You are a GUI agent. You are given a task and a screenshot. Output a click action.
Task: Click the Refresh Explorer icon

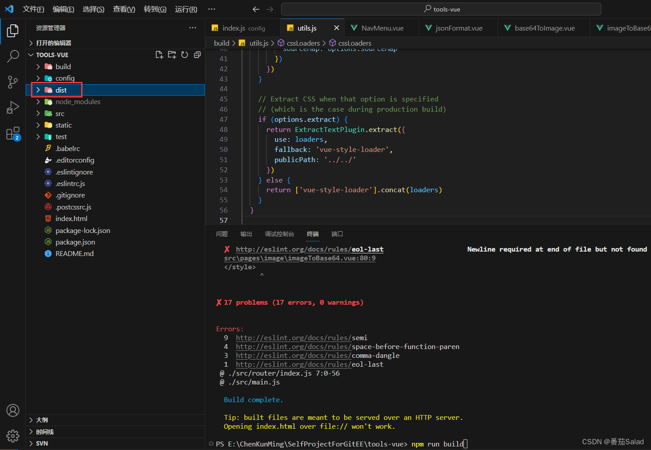point(185,55)
